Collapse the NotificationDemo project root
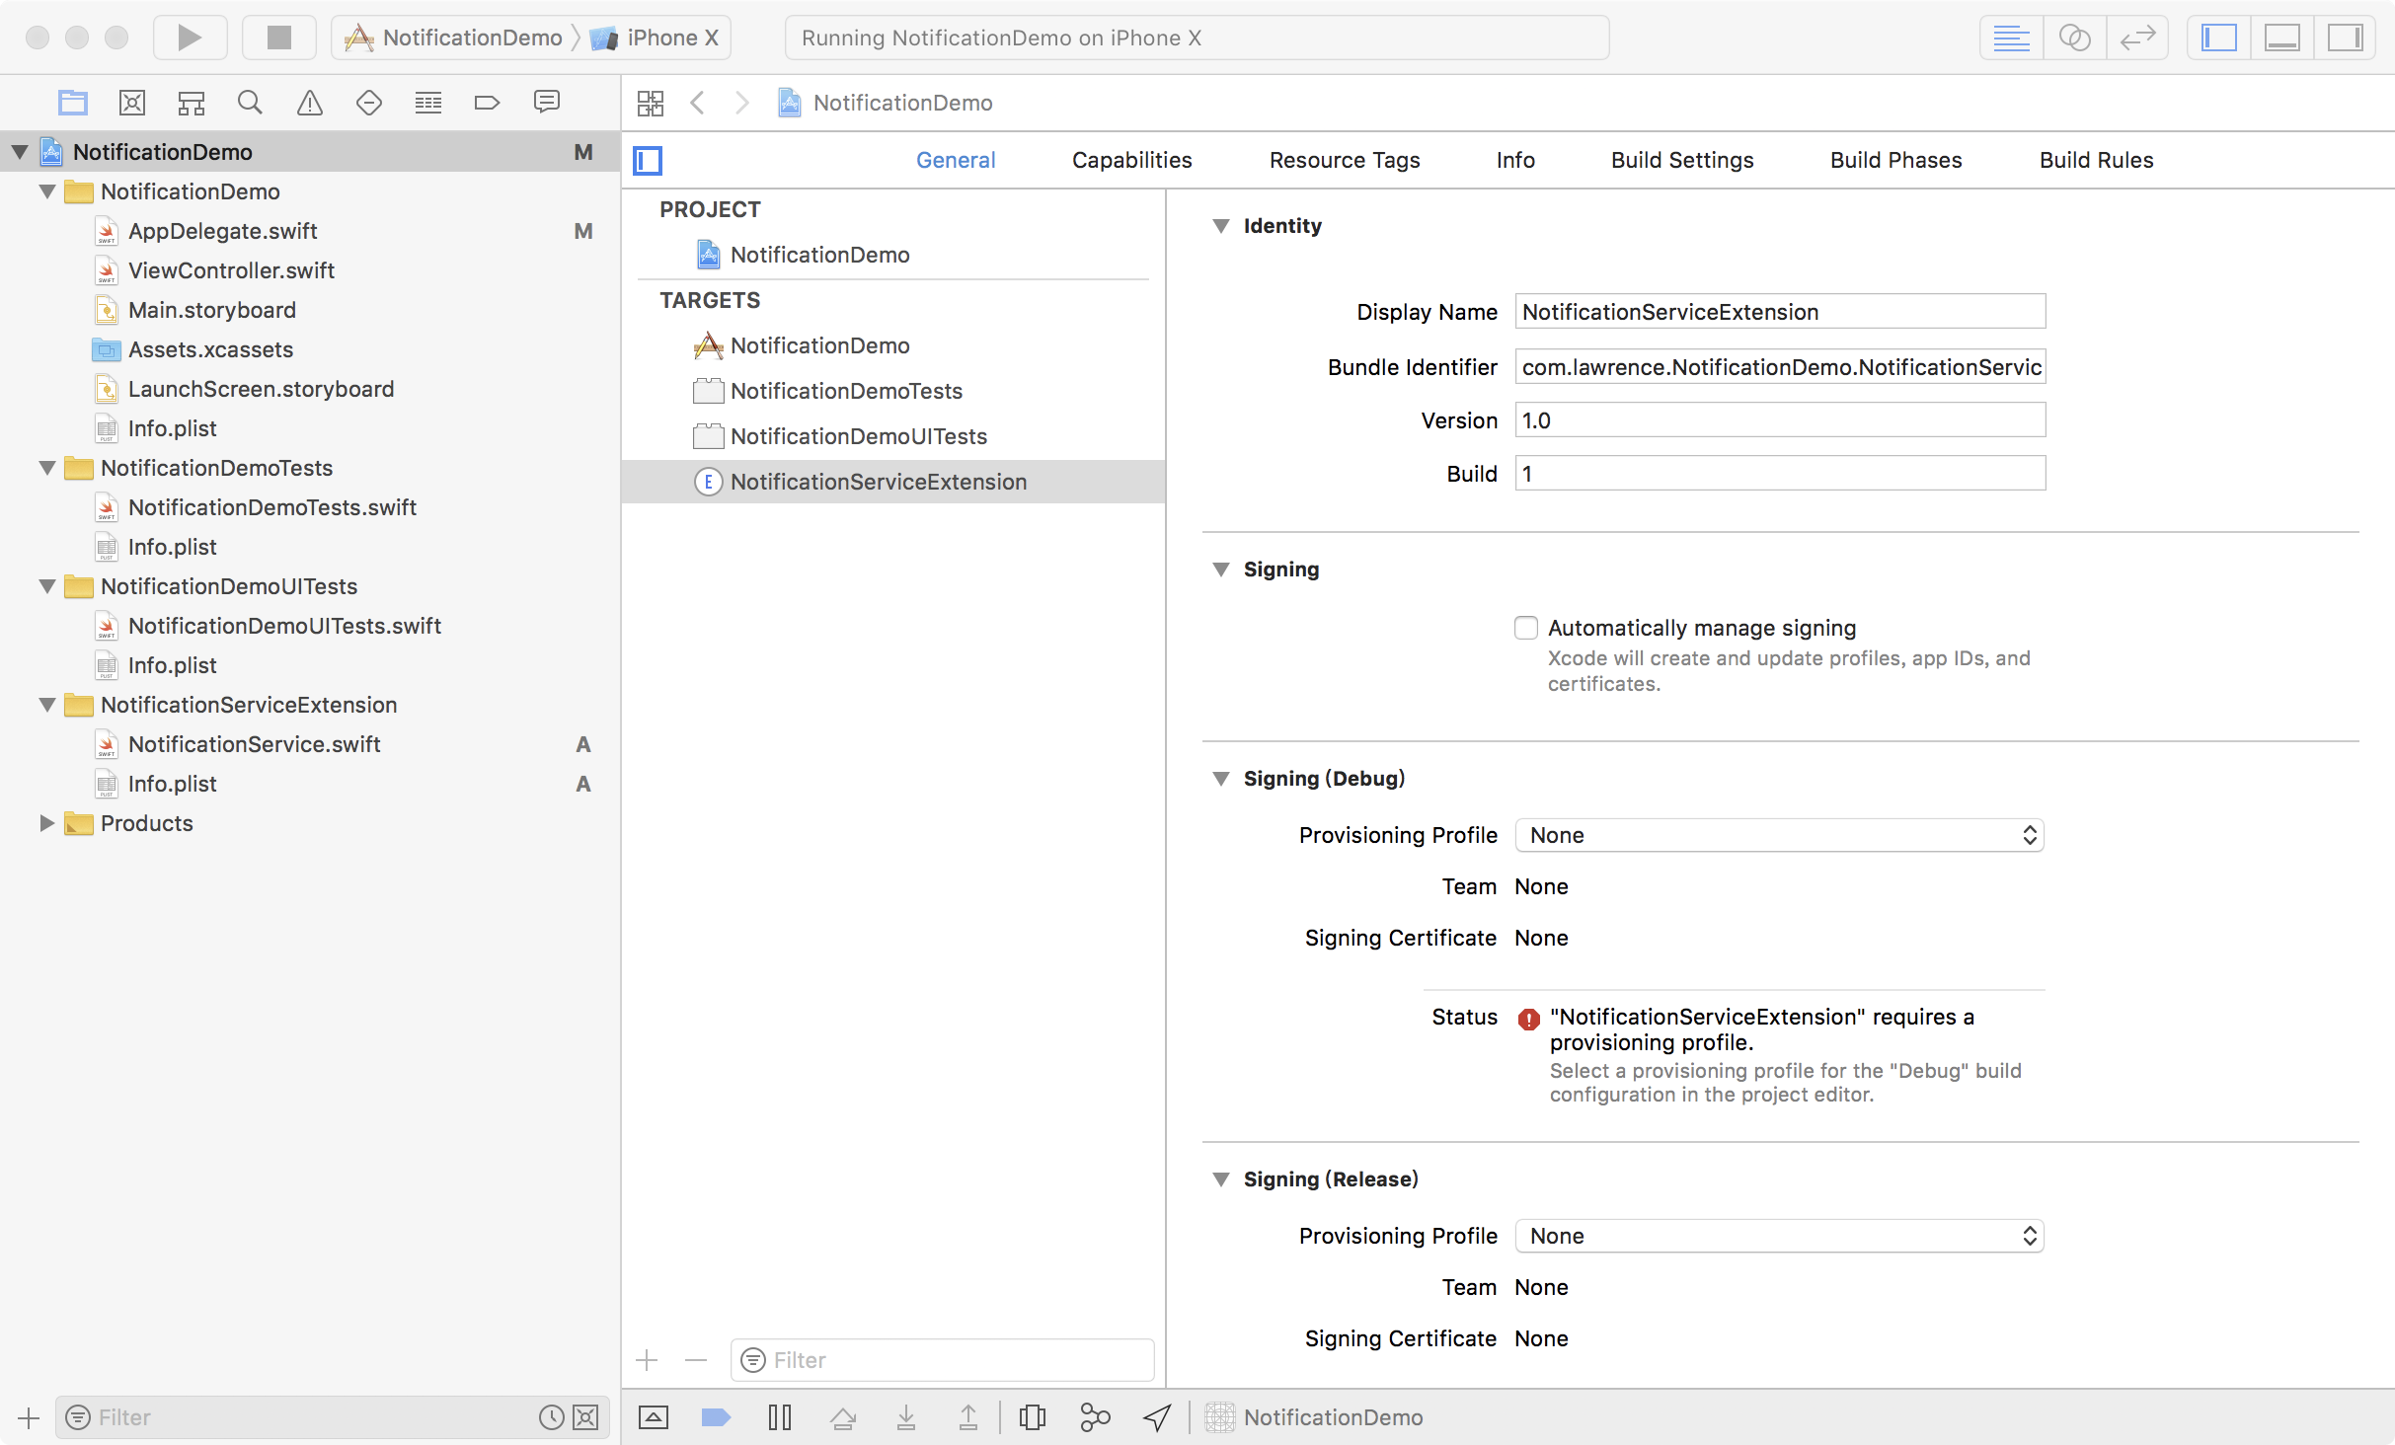2395x1445 pixels. [20, 152]
